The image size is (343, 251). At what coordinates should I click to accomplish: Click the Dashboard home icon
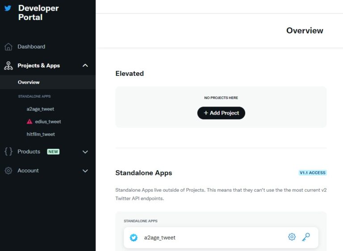[8, 47]
